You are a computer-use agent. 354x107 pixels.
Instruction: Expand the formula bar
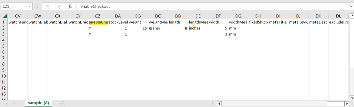pyautogui.click(x=351, y=6)
